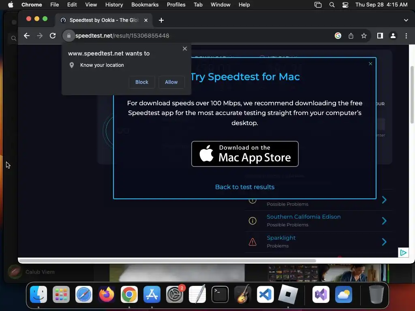This screenshot has height=311, width=415.
Task: Click the Sparklight warning triangle icon
Action: tap(252, 242)
